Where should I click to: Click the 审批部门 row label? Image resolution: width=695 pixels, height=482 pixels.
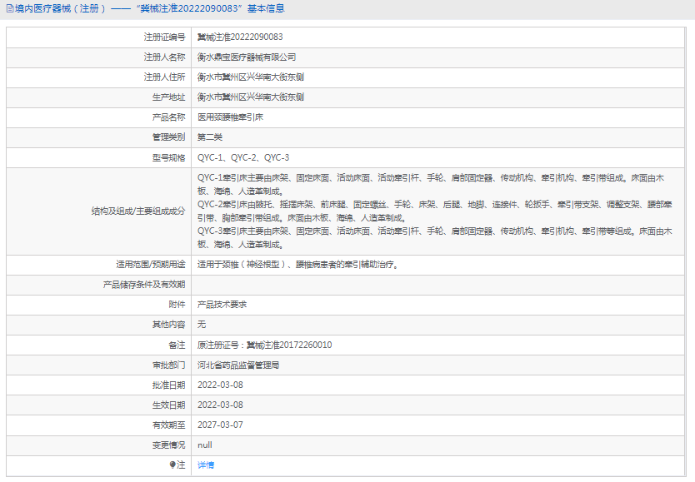(168, 365)
